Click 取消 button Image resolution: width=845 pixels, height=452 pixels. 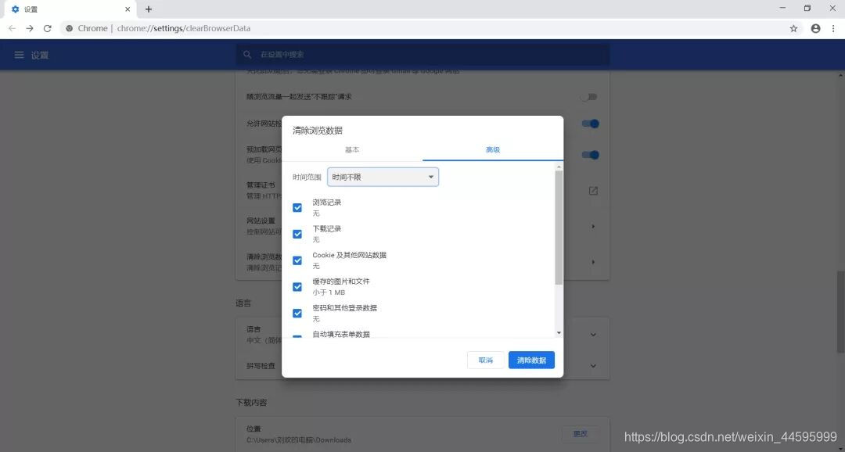pos(486,360)
